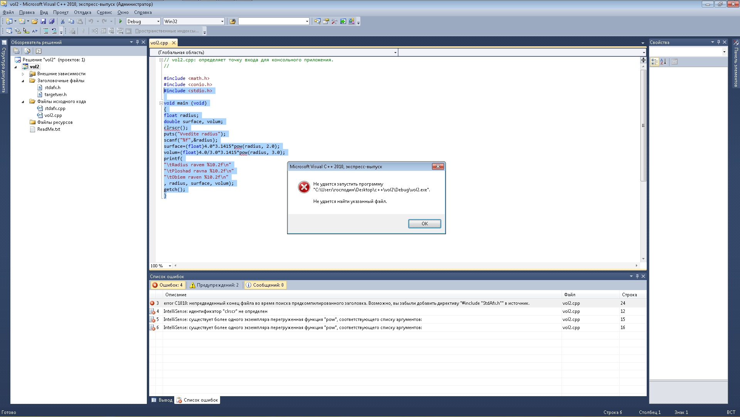Toggle the Messages filter showing 0 messages

point(265,285)
